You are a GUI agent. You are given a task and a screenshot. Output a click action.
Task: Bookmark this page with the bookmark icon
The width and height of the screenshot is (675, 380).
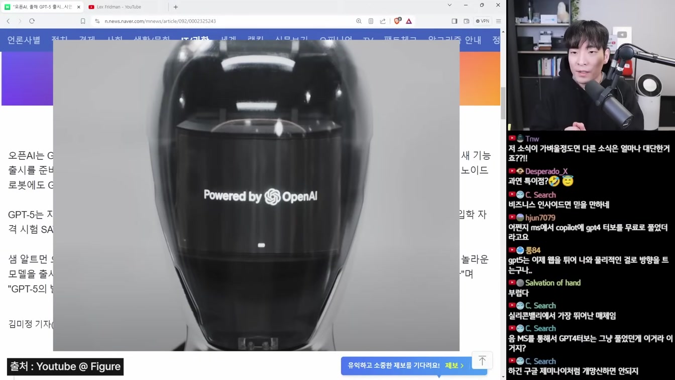point(83,21)
